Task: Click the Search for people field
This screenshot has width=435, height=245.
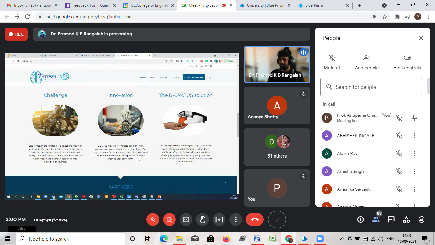Action: [371, 87]
